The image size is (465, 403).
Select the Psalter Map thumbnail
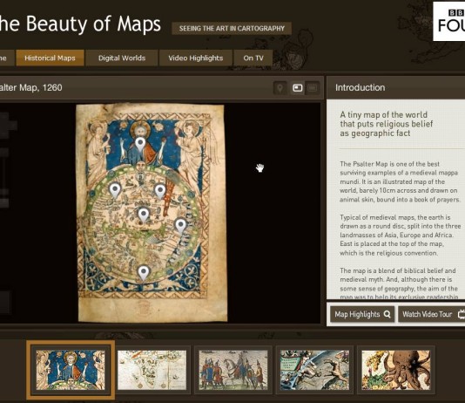pyautogui.click(x=71, y=370)
